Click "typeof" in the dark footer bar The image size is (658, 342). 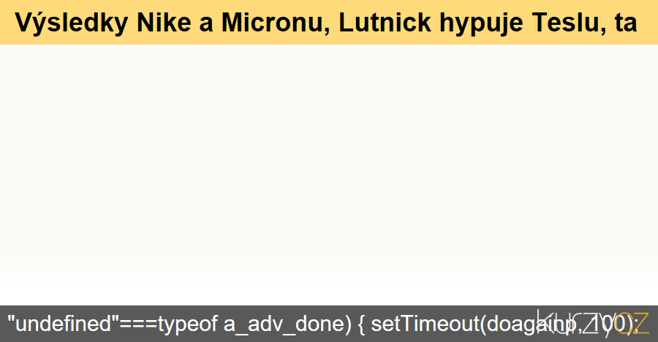[188, 324]
